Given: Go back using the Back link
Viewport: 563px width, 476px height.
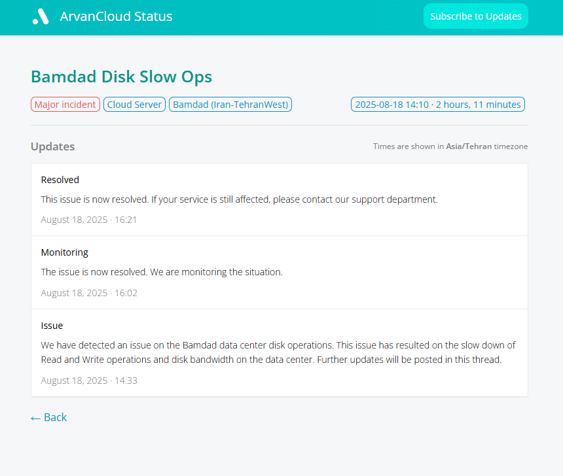Looking at the screenshot, I should click(49, 417).
